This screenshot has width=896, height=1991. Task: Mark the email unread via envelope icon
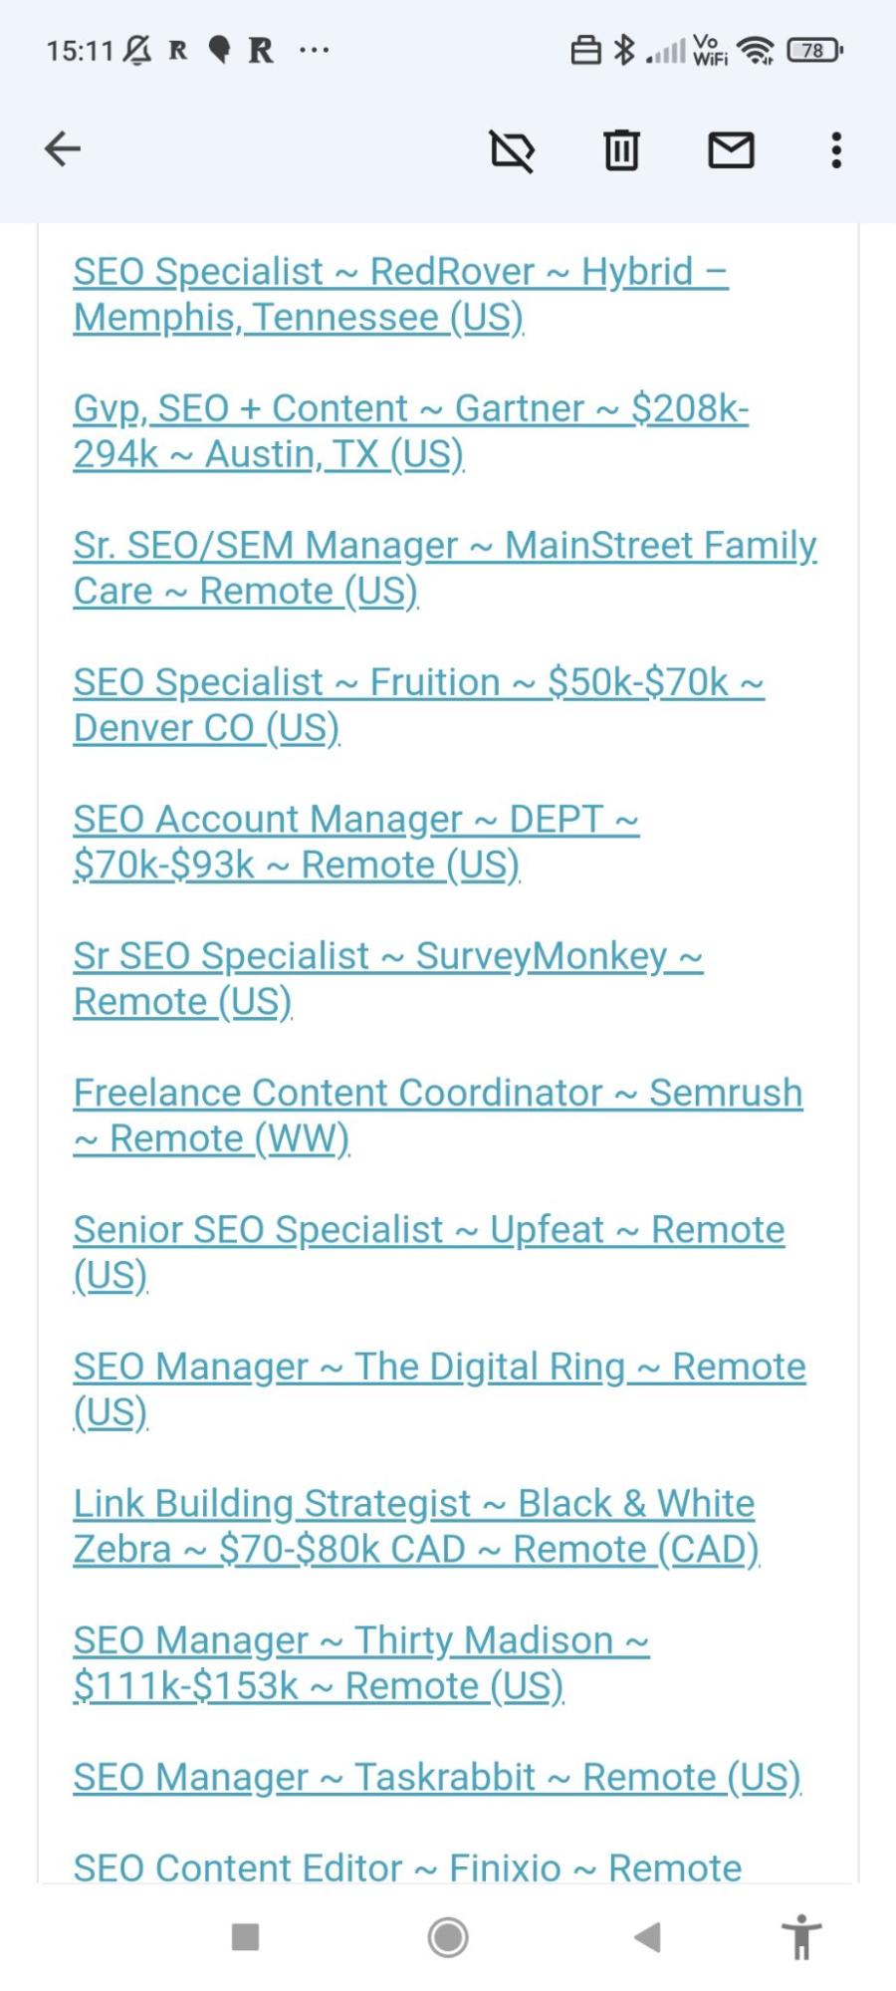click(x=730, y=149)
